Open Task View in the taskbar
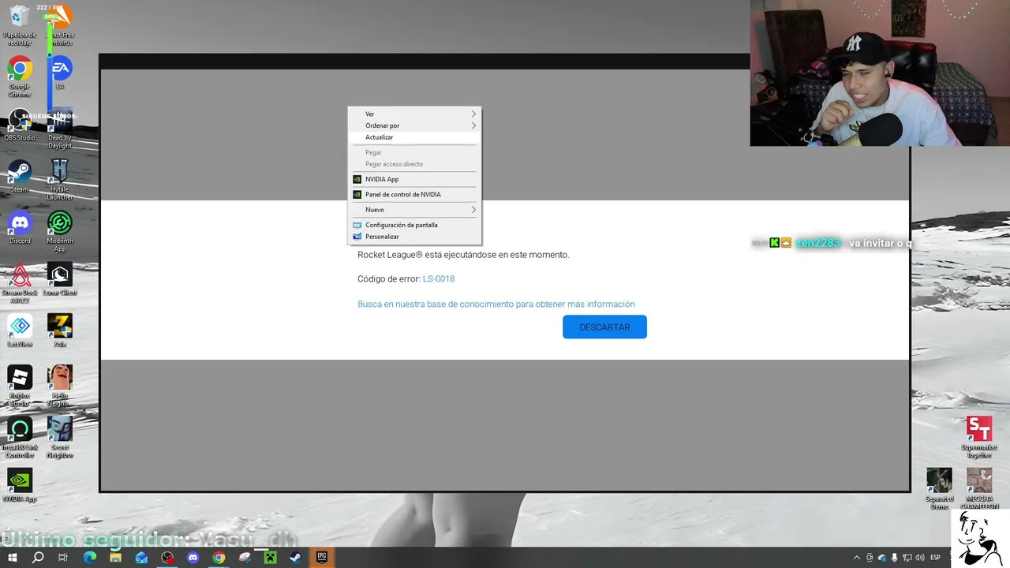Viewport: 1010px width, 568px height. tap(64, 557)
